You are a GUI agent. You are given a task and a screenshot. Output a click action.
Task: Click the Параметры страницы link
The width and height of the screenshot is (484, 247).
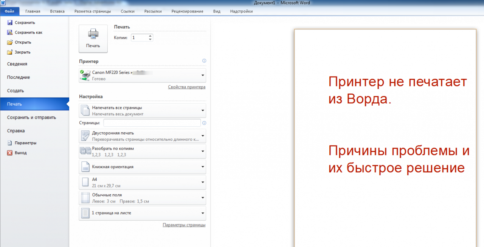184,224
